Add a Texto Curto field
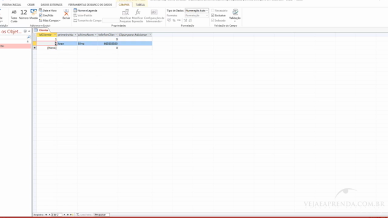 [x=14, y=16]
